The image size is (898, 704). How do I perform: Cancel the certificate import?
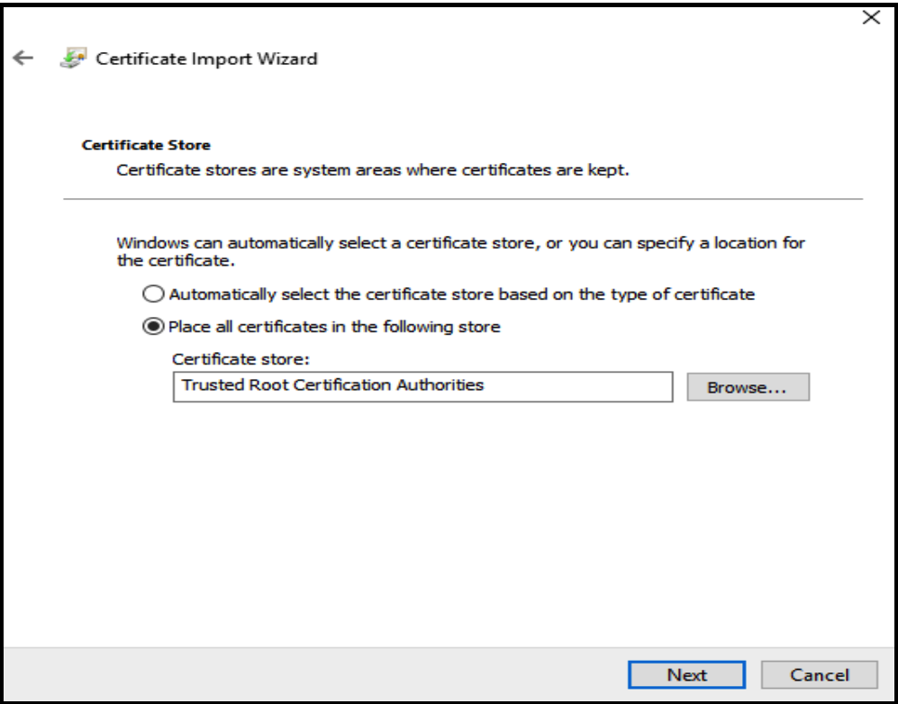pos(819,674)
